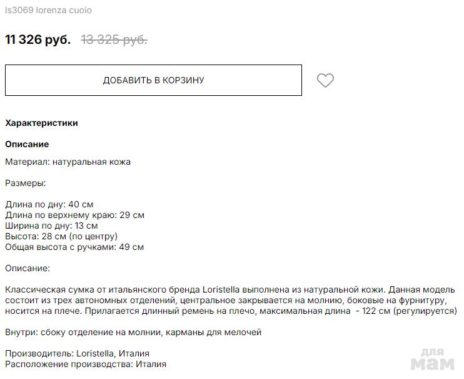The image size is (464, 379).
Task: Click the Производитель: Loristella, Италия line
Action: pyautogui.click(x=77, y=353)
